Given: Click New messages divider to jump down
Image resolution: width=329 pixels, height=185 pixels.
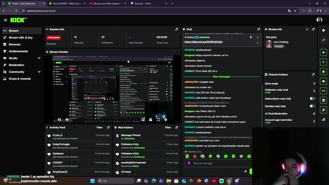Looking at the screenshot, I should tap(222, 77).
